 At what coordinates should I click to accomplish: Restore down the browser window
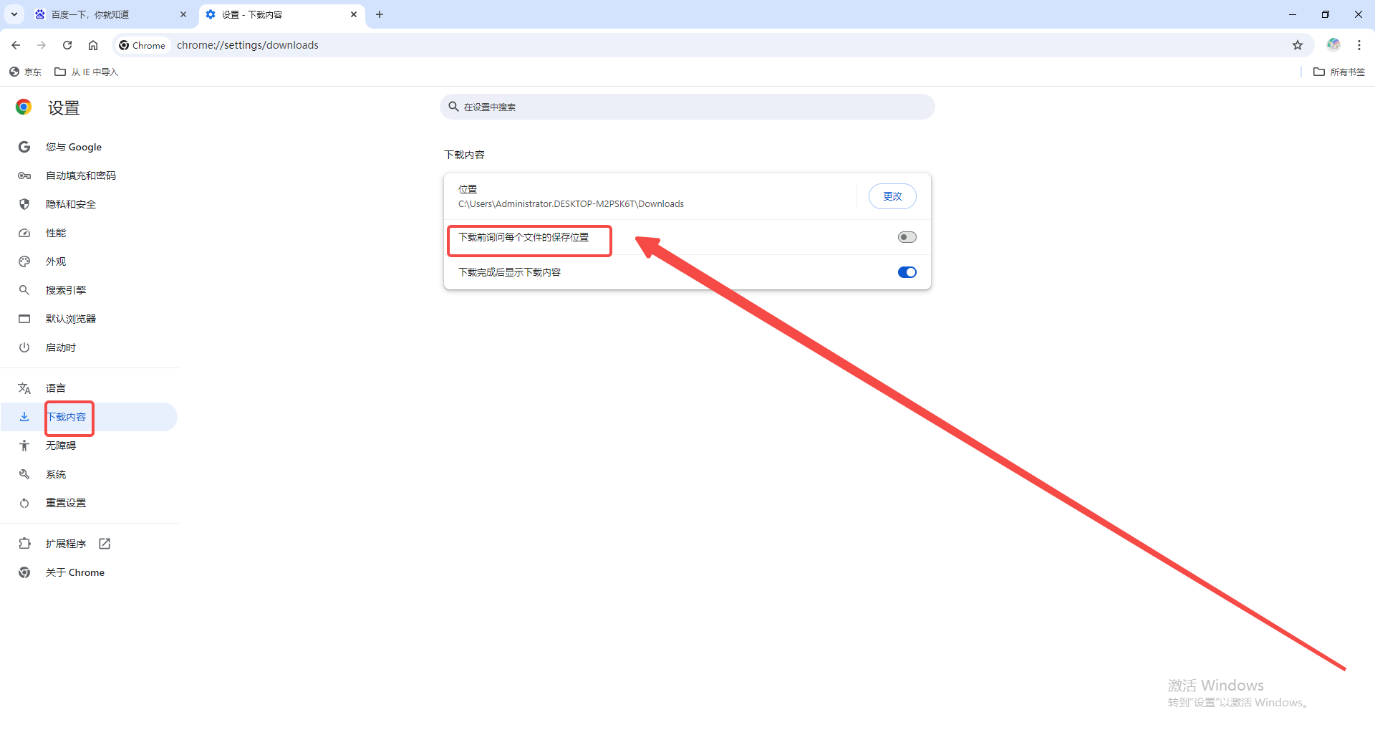(x=1325, y=14)
